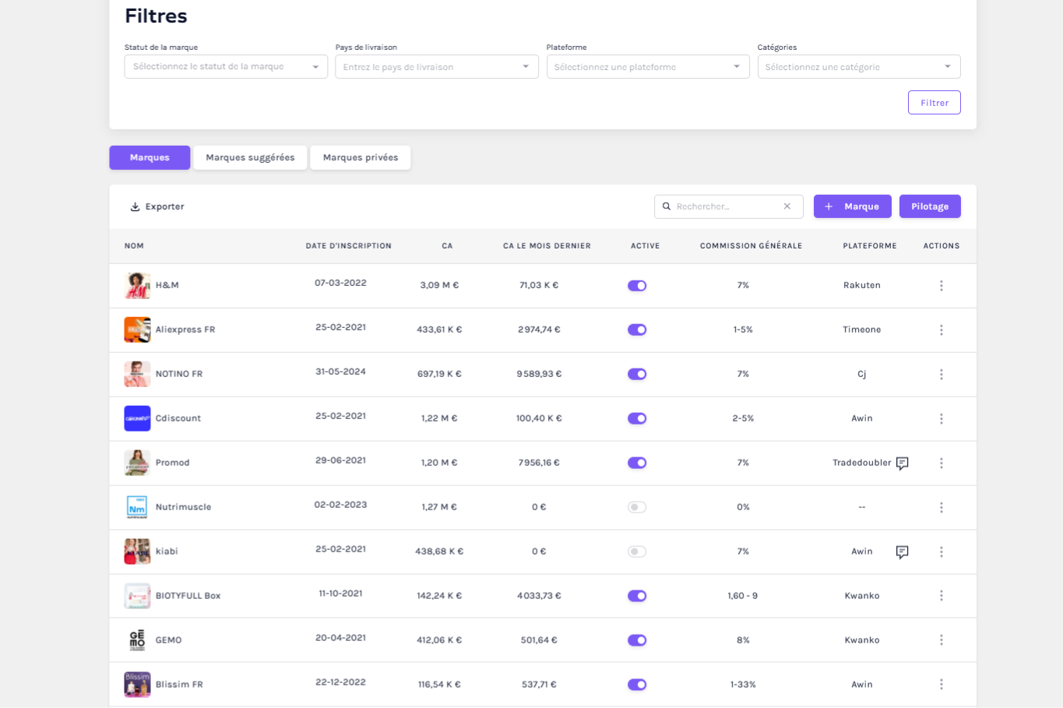Switch to the Marques suggérées tab
This screenshot has height=708, width=1063.
250,157
